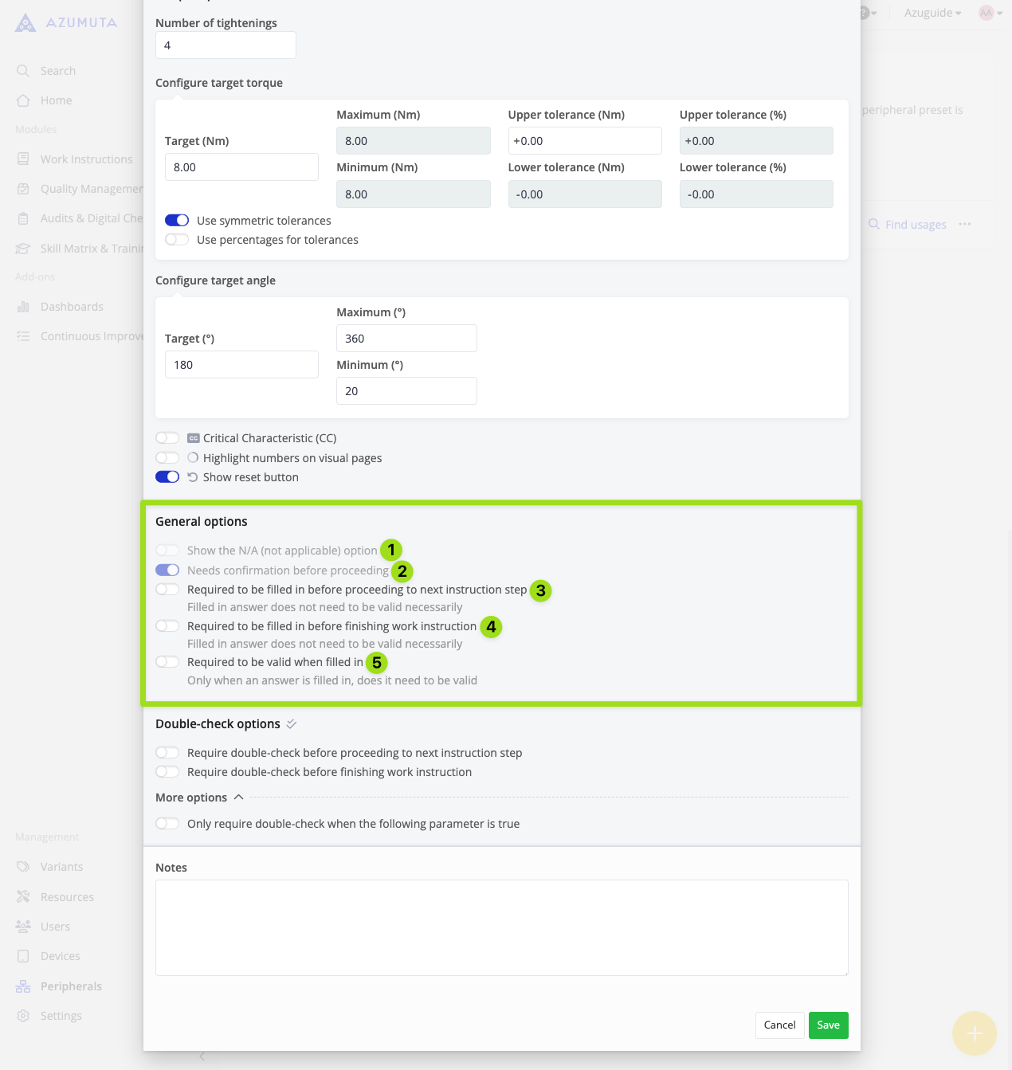Screen dimensions: 1012x1070
Task: Collapse the More options section
Action: click(237, 797)
